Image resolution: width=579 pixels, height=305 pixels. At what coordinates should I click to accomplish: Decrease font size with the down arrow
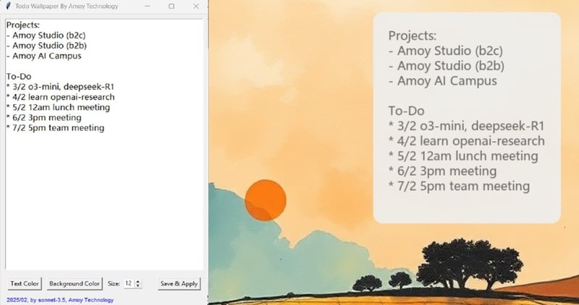[x=138, y=286]
